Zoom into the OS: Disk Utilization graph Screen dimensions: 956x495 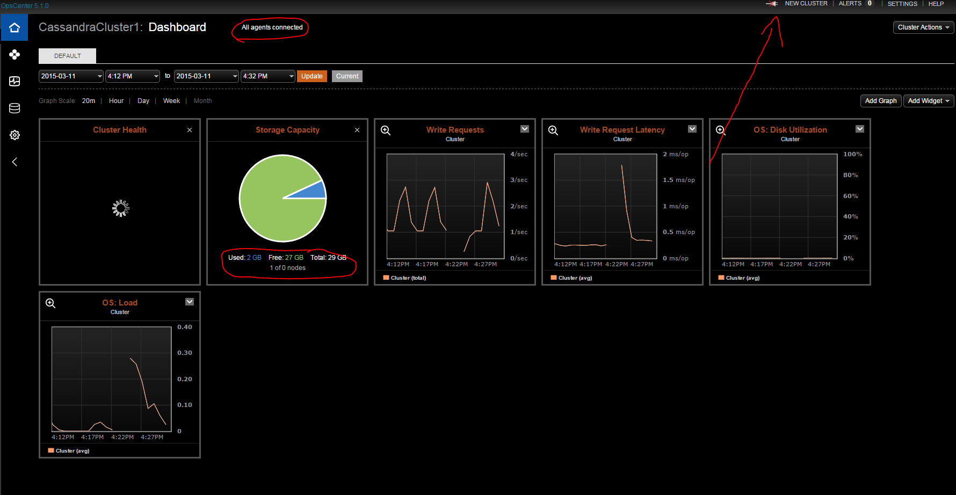721,130
